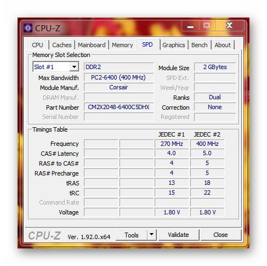The image size is (267, 266).
Task: Open the Graphics tab
Action: (x=174, y=45)
